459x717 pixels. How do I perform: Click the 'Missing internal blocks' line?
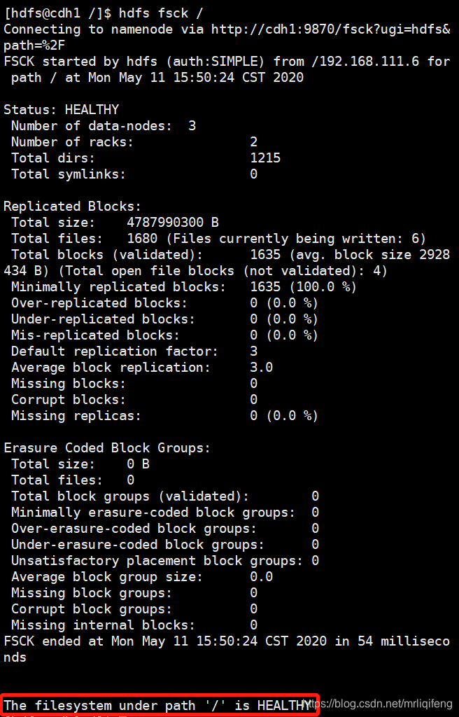point(103,625)
